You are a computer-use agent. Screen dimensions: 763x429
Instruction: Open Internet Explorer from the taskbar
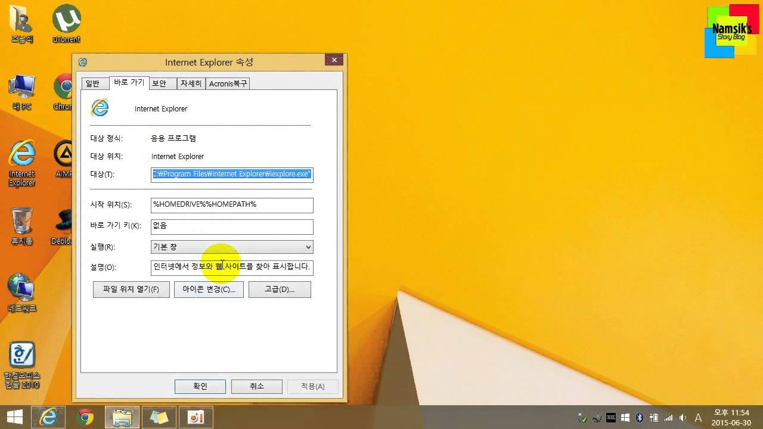point(48,417)
